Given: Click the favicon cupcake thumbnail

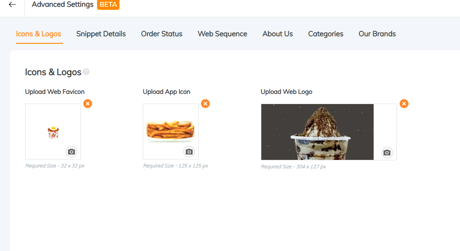Looking at the screenshot, I should [x=53, y=132].
